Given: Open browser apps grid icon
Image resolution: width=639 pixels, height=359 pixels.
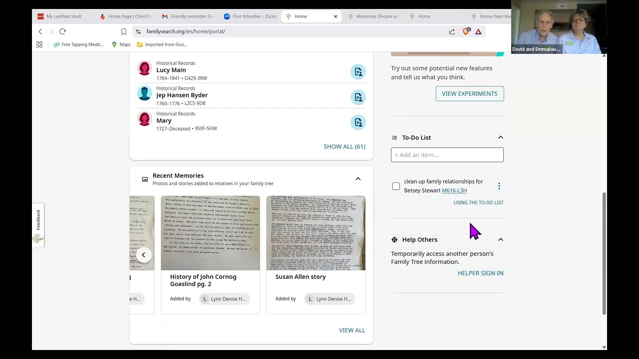Looking at the screenshot, I should [39, 44].
